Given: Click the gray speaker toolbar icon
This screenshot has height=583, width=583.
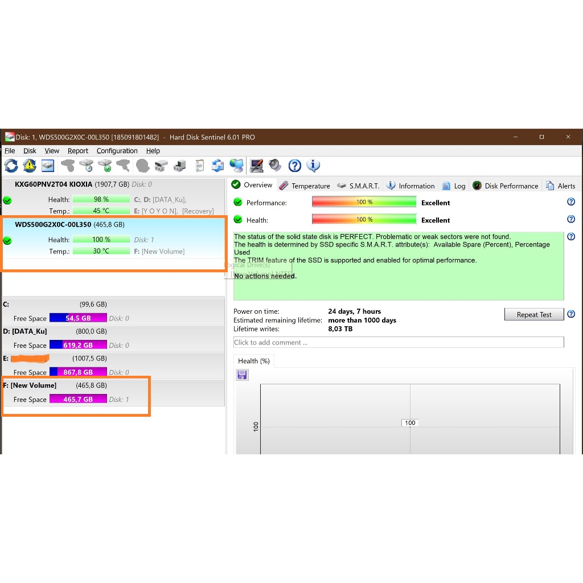Looking at the screenshot, I should coord(275,166).
